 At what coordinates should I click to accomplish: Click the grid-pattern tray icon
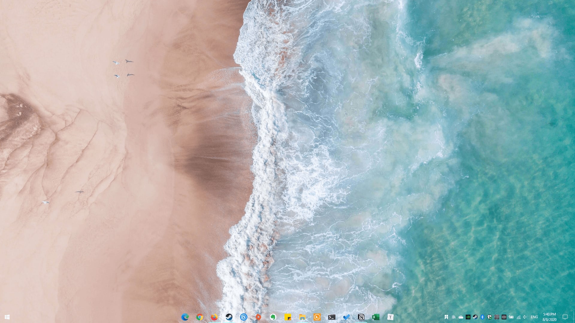coord(497,317)
